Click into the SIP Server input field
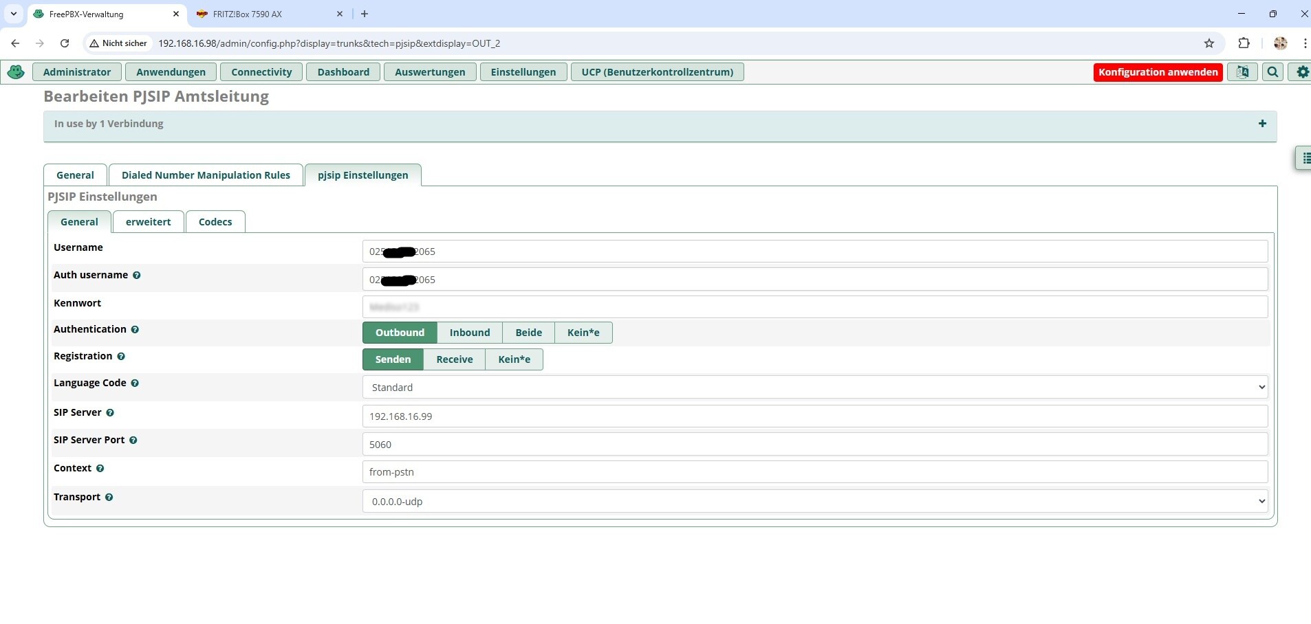The width and height of the screenshot is (1311, 624). (x=814, y=416)
